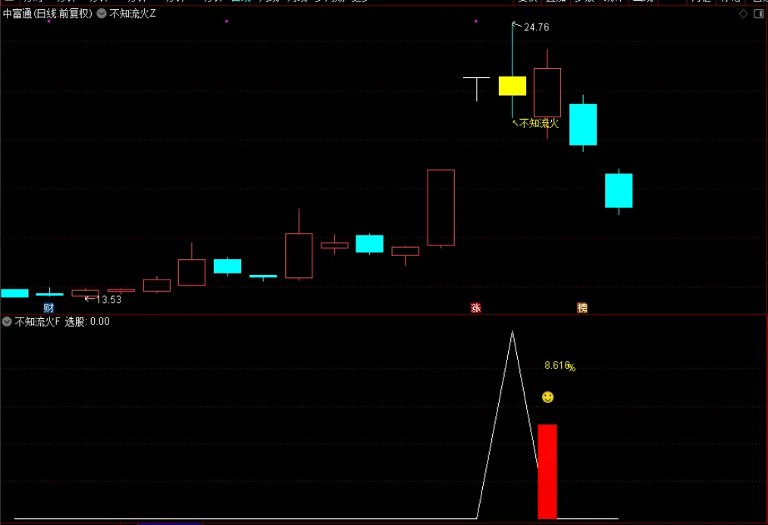Click the 财 finance marker icon
This screenshot has height=525, width=768.
[49, 308]
